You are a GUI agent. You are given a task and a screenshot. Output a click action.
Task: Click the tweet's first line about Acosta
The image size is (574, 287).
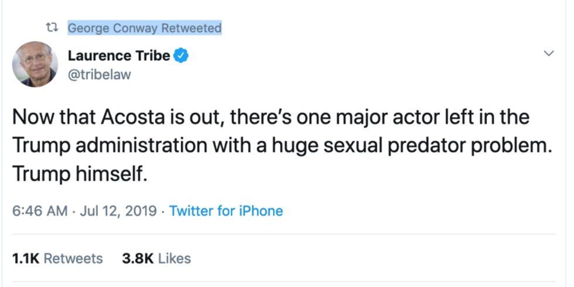tap(271, 117)
